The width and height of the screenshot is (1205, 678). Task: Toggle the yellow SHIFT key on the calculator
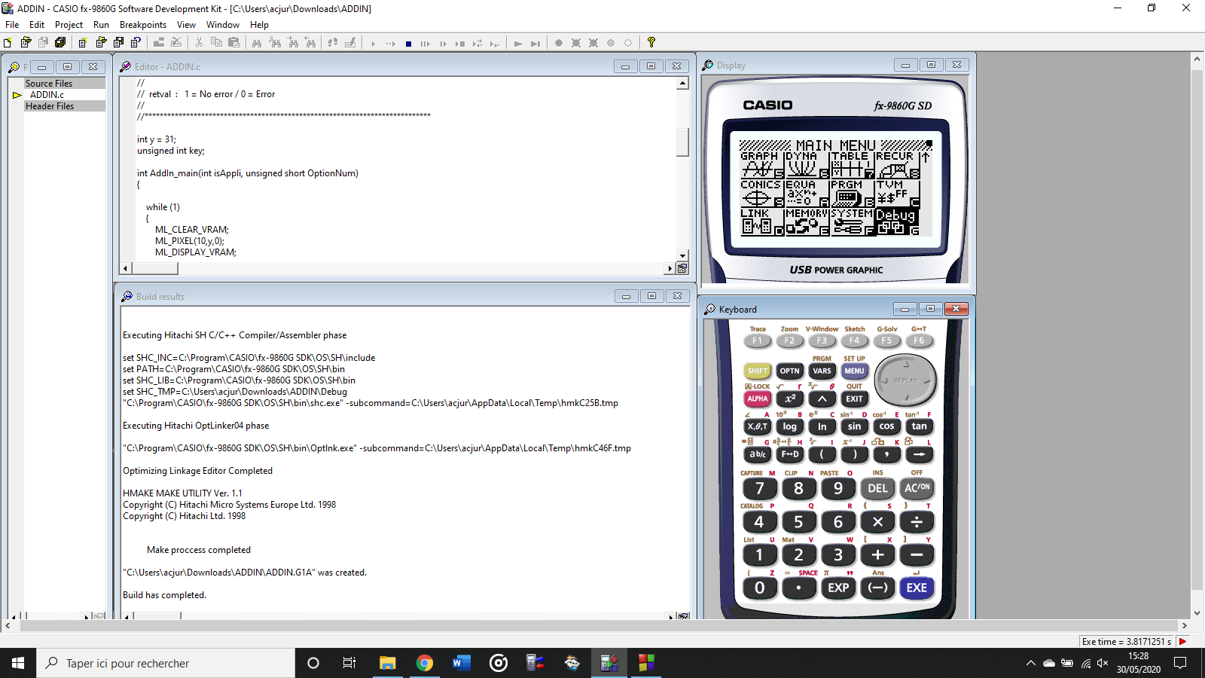click(758, 371)
